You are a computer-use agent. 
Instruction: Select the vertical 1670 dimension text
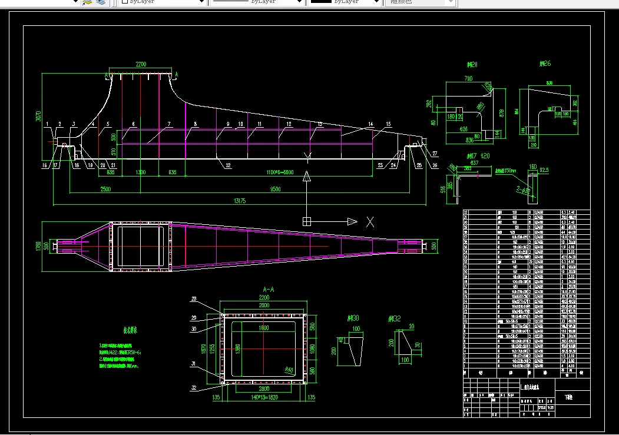(x=204, y=348)
